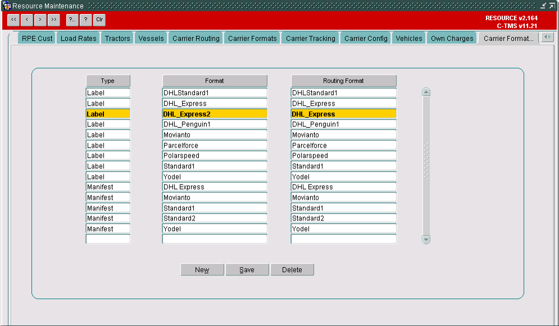Viewport: 559px width, 326px height.
Task: Switch to the Vessels tab
Action: point(151,39)
